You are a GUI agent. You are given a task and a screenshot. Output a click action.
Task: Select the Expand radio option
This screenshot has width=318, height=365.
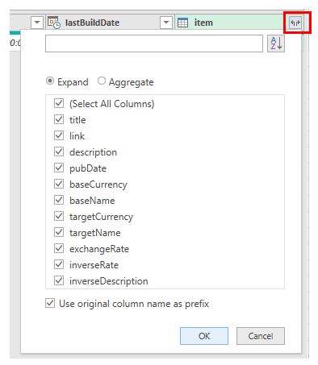pyautogui.click(x=50, y=81)
